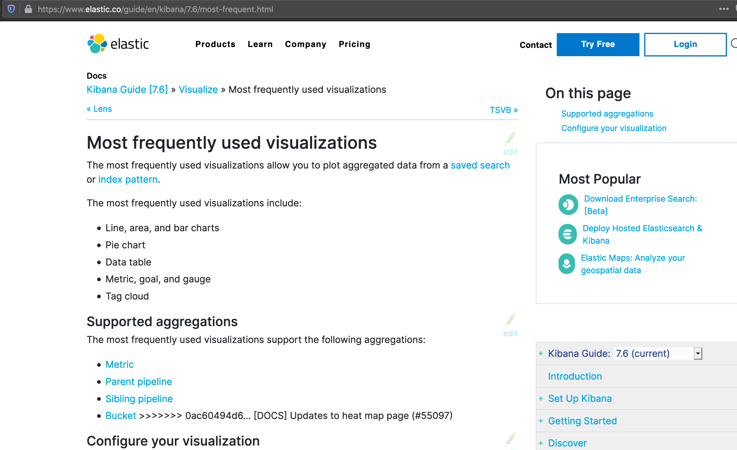Expand the Set Up Kibana section
This screenshot has height=450, width=737.
541,399
